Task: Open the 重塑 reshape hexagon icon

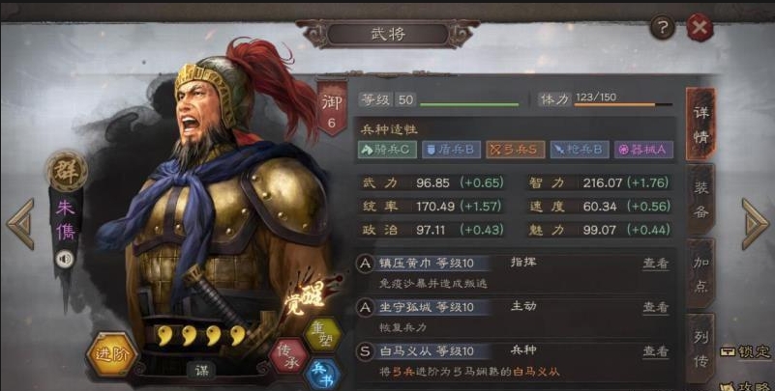Action: point(323,335)
